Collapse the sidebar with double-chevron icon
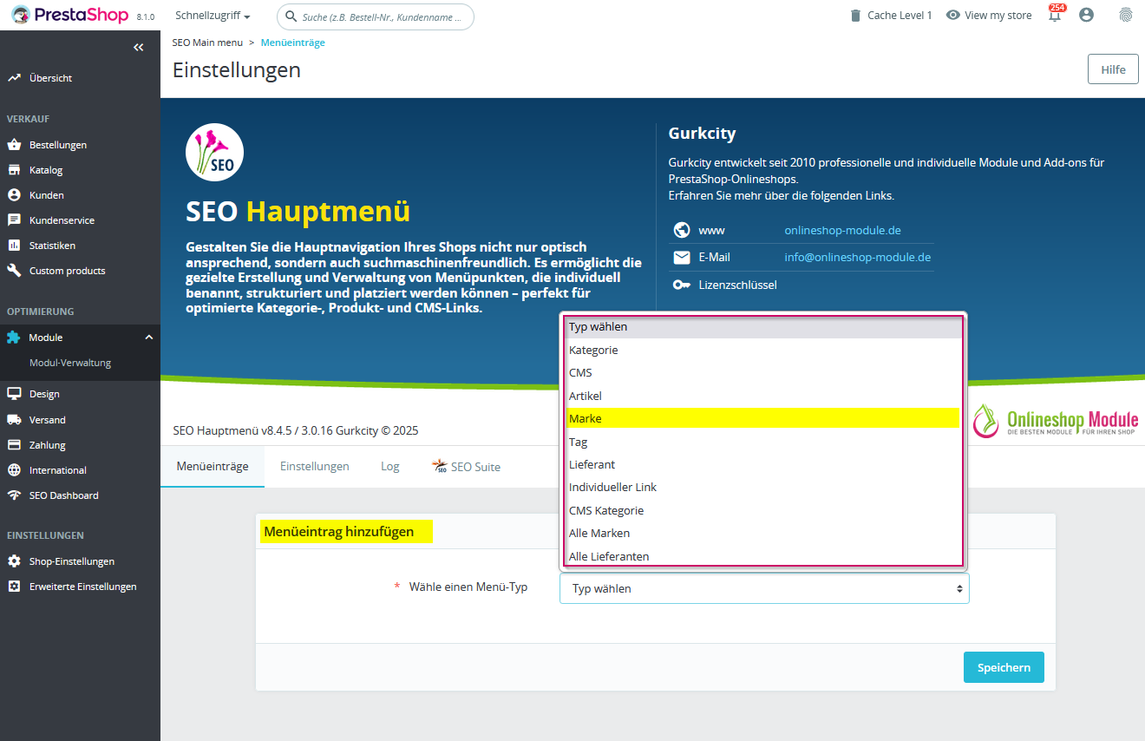 pyautogui.click(x=139, y=48)
